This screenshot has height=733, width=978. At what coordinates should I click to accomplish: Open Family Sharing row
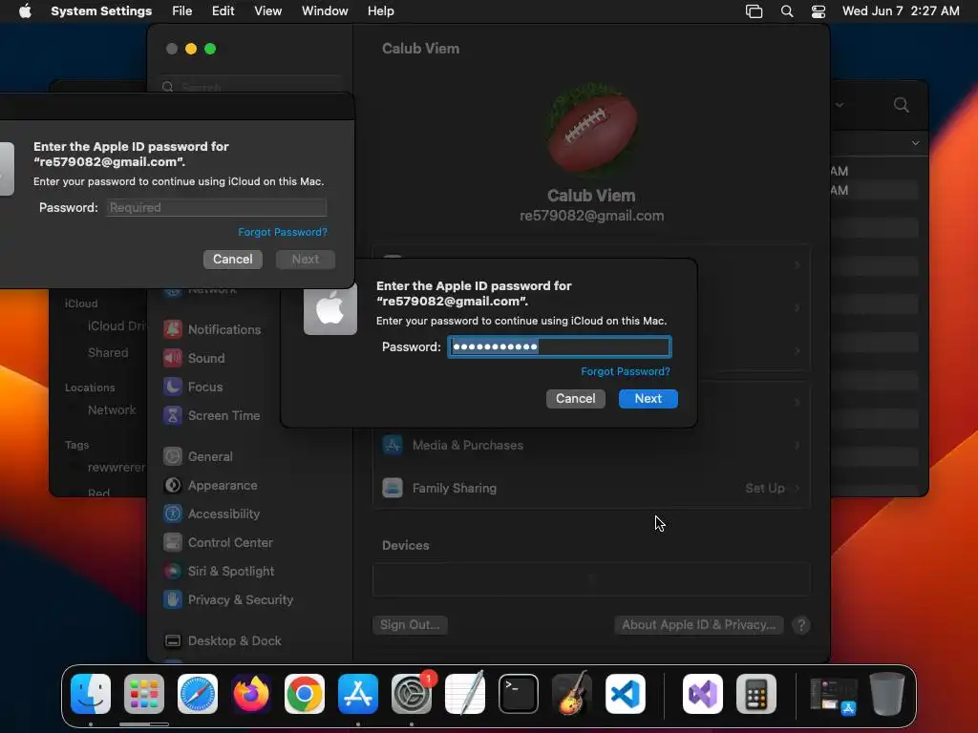coord(591,488)
